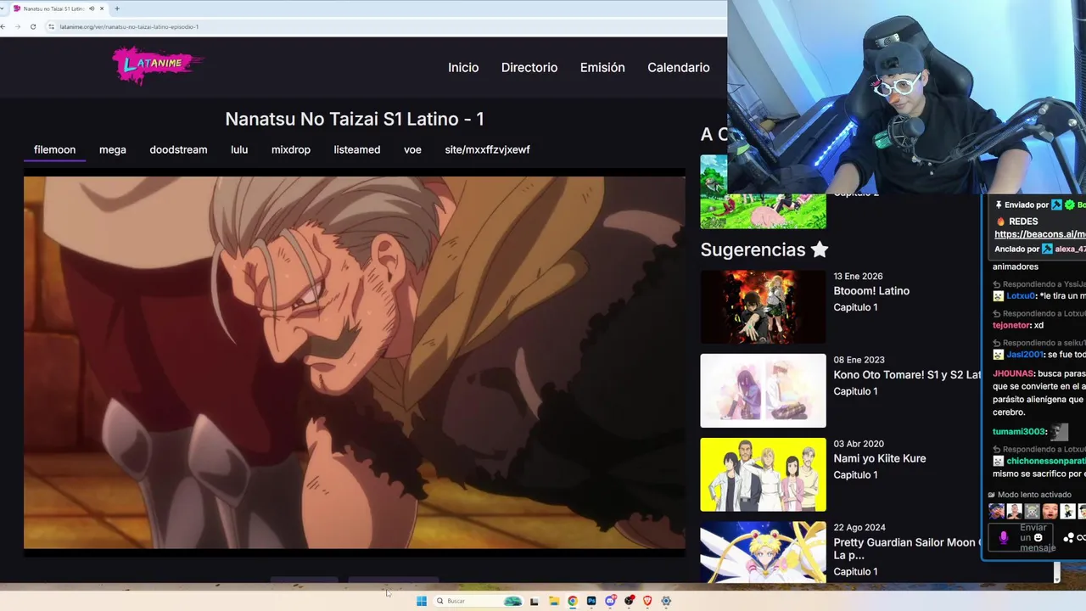Open Task View in the taskbar
1086x611 pixels.
tap(535, 601)
